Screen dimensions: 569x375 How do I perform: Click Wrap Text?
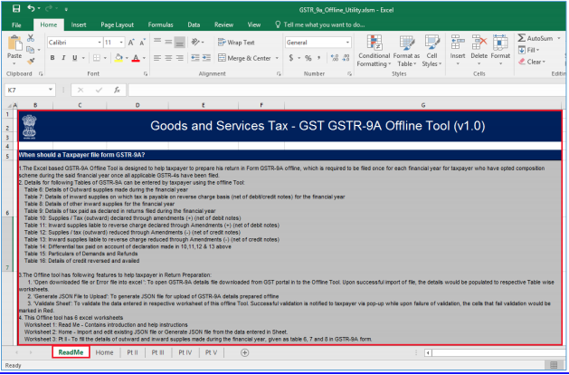(x=236, y=43)
